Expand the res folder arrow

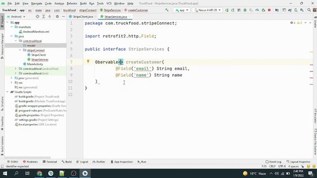12,83
